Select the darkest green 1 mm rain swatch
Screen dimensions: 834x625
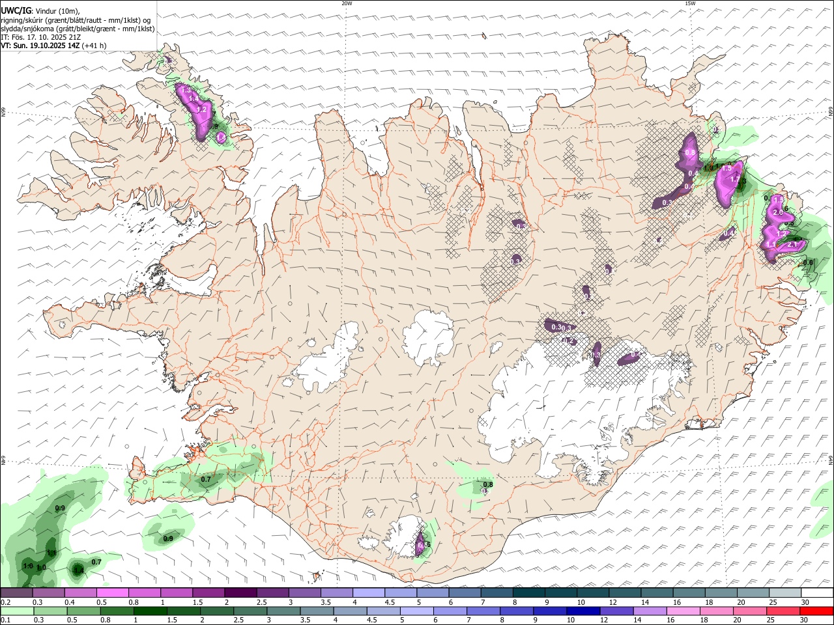click(150, 611)
